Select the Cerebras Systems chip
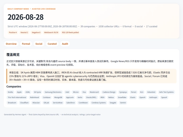Image resolution: width=183 pixels, height=137 pixels. pos(99,102)
